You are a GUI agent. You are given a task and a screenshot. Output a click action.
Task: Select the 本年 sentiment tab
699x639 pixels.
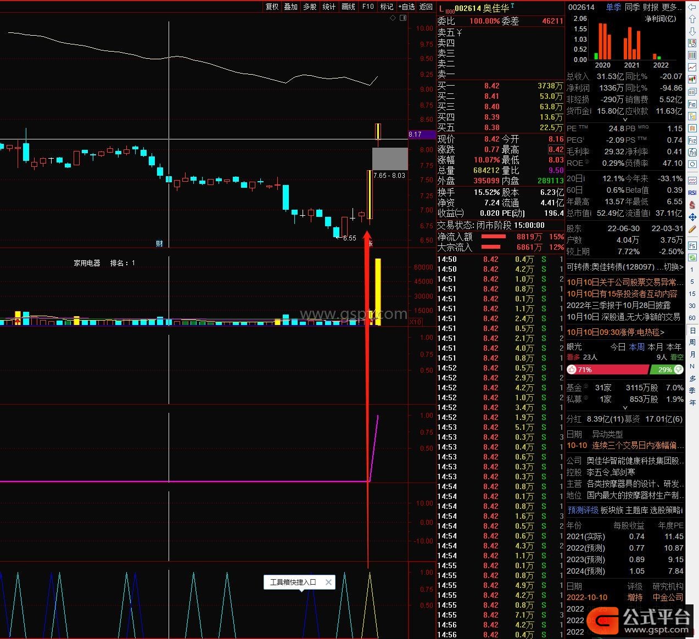pyautogui.click(x=674, y=347)
